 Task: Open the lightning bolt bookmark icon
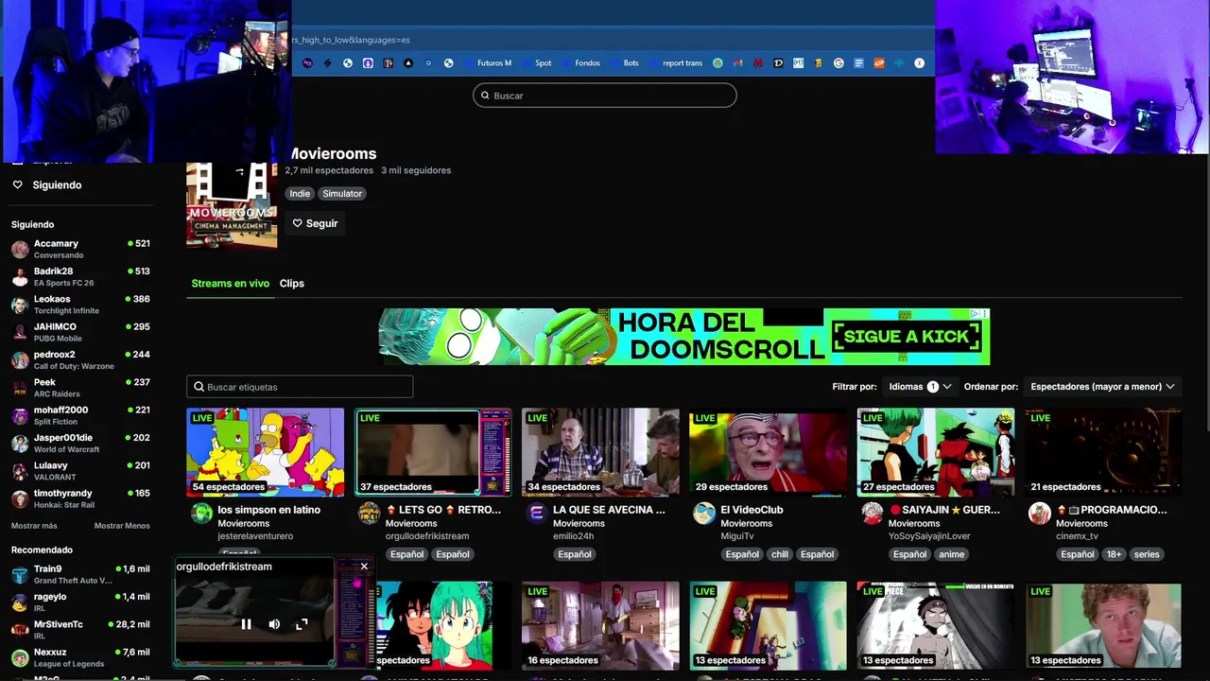tap(327, 63)
